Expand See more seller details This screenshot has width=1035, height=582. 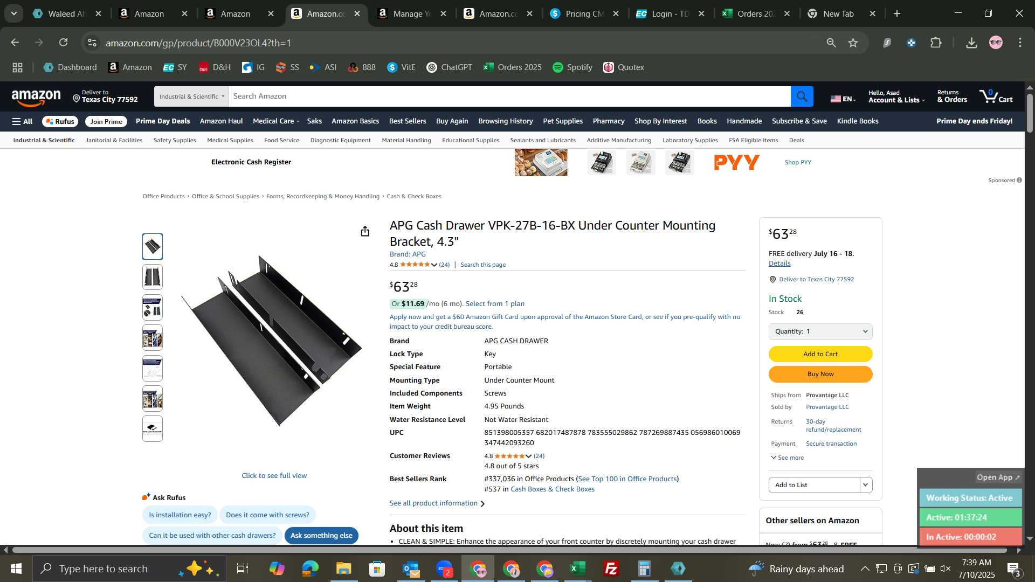point(787,458)
